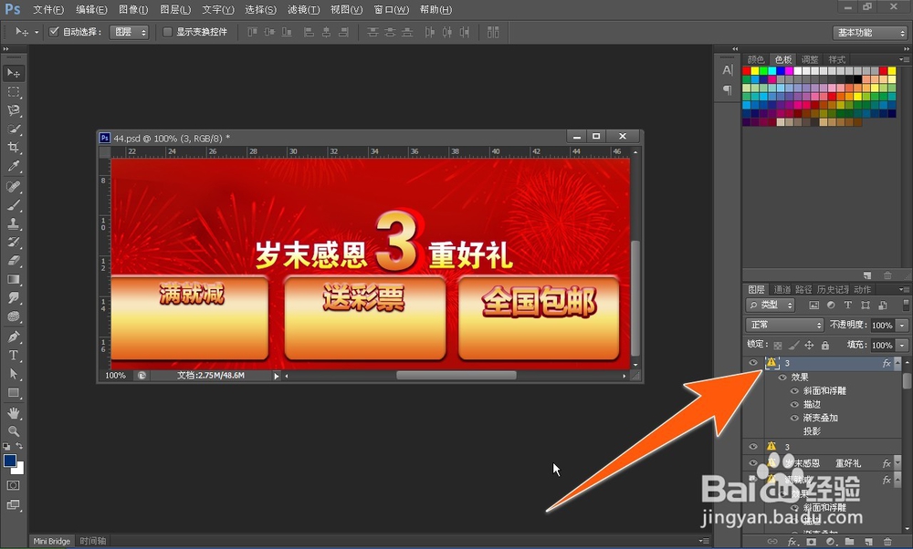Image resolution: width=913 pixels, height=549 pixels.
Task: Switch to the History (历史记录) tab
Action: pos(833,289)
